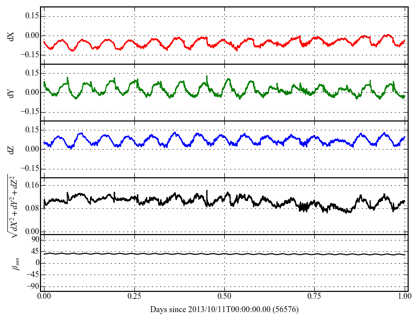Click the 1.00 x-axis tick label

pyautogui.click(x=405, y=297)
